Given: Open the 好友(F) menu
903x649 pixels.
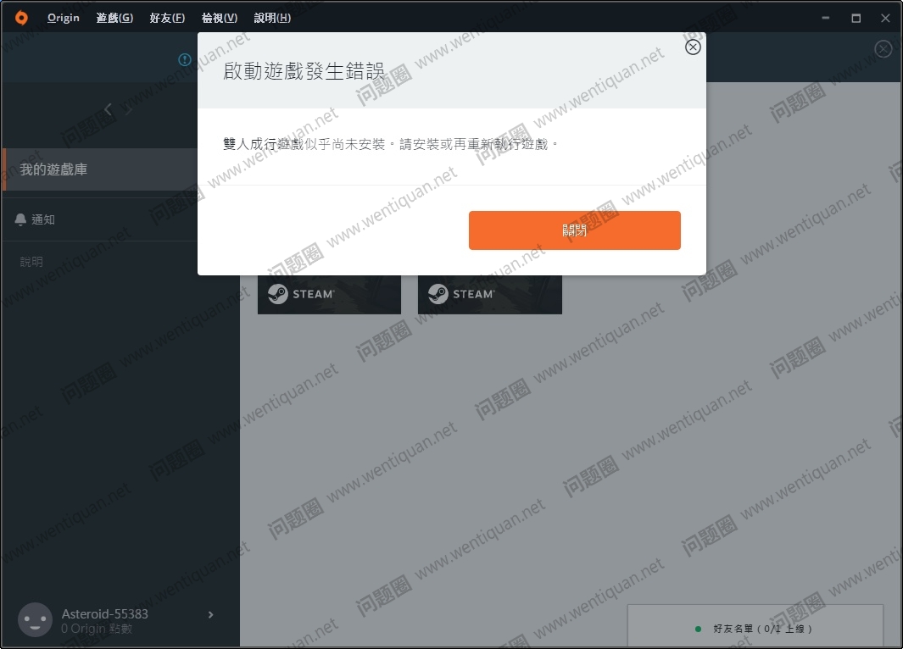Looking at the screenshot, I should [x=167, y=18].
